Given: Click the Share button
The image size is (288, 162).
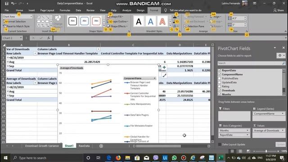Looking at the screenshot, I should [279, 10].
